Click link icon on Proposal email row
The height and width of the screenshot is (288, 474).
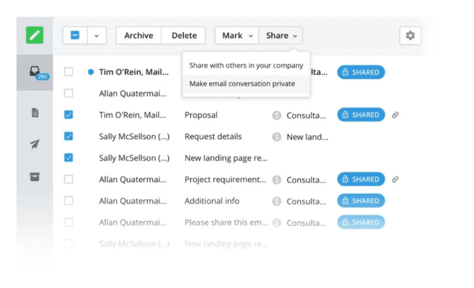[395, 115]
